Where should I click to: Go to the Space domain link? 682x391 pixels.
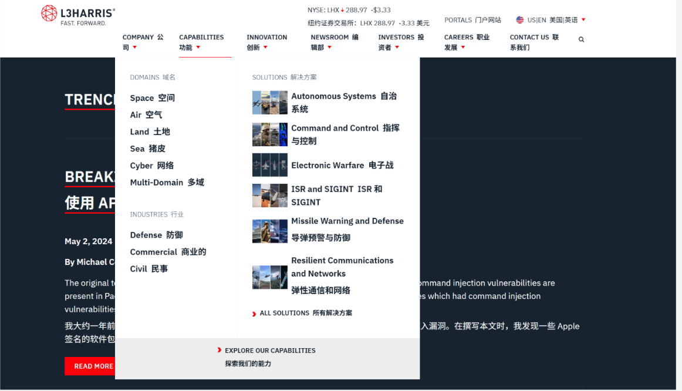tap(152, 98)
